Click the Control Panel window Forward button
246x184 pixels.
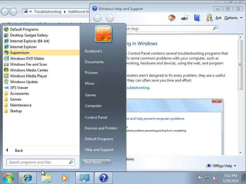[13, 12]
